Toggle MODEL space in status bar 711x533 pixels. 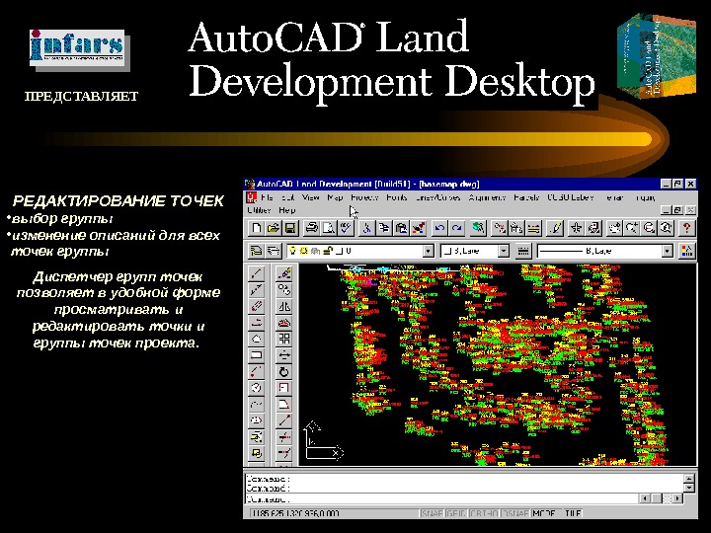(546, 513)
